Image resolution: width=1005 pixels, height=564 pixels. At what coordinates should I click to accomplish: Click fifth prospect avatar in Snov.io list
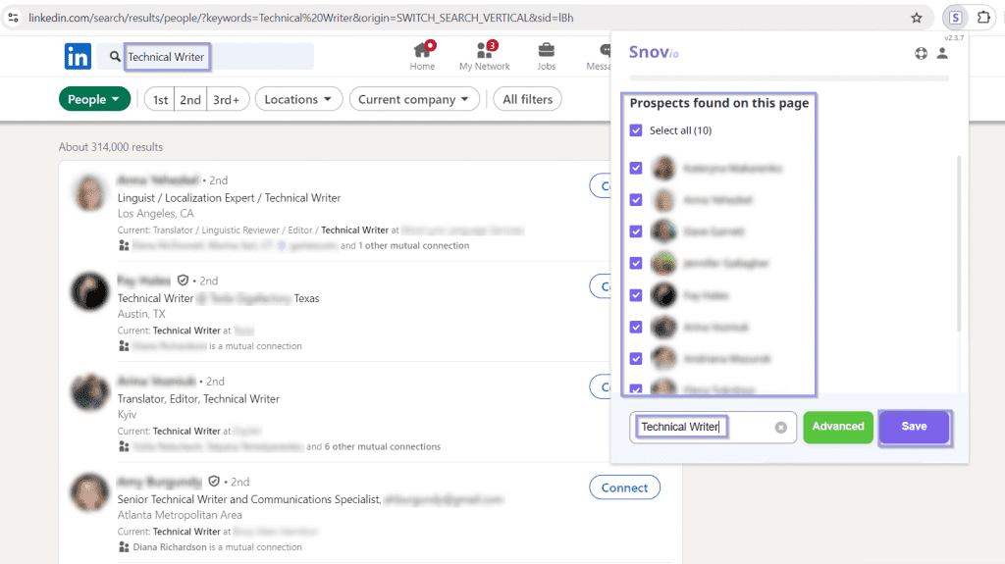pos(663,295)
